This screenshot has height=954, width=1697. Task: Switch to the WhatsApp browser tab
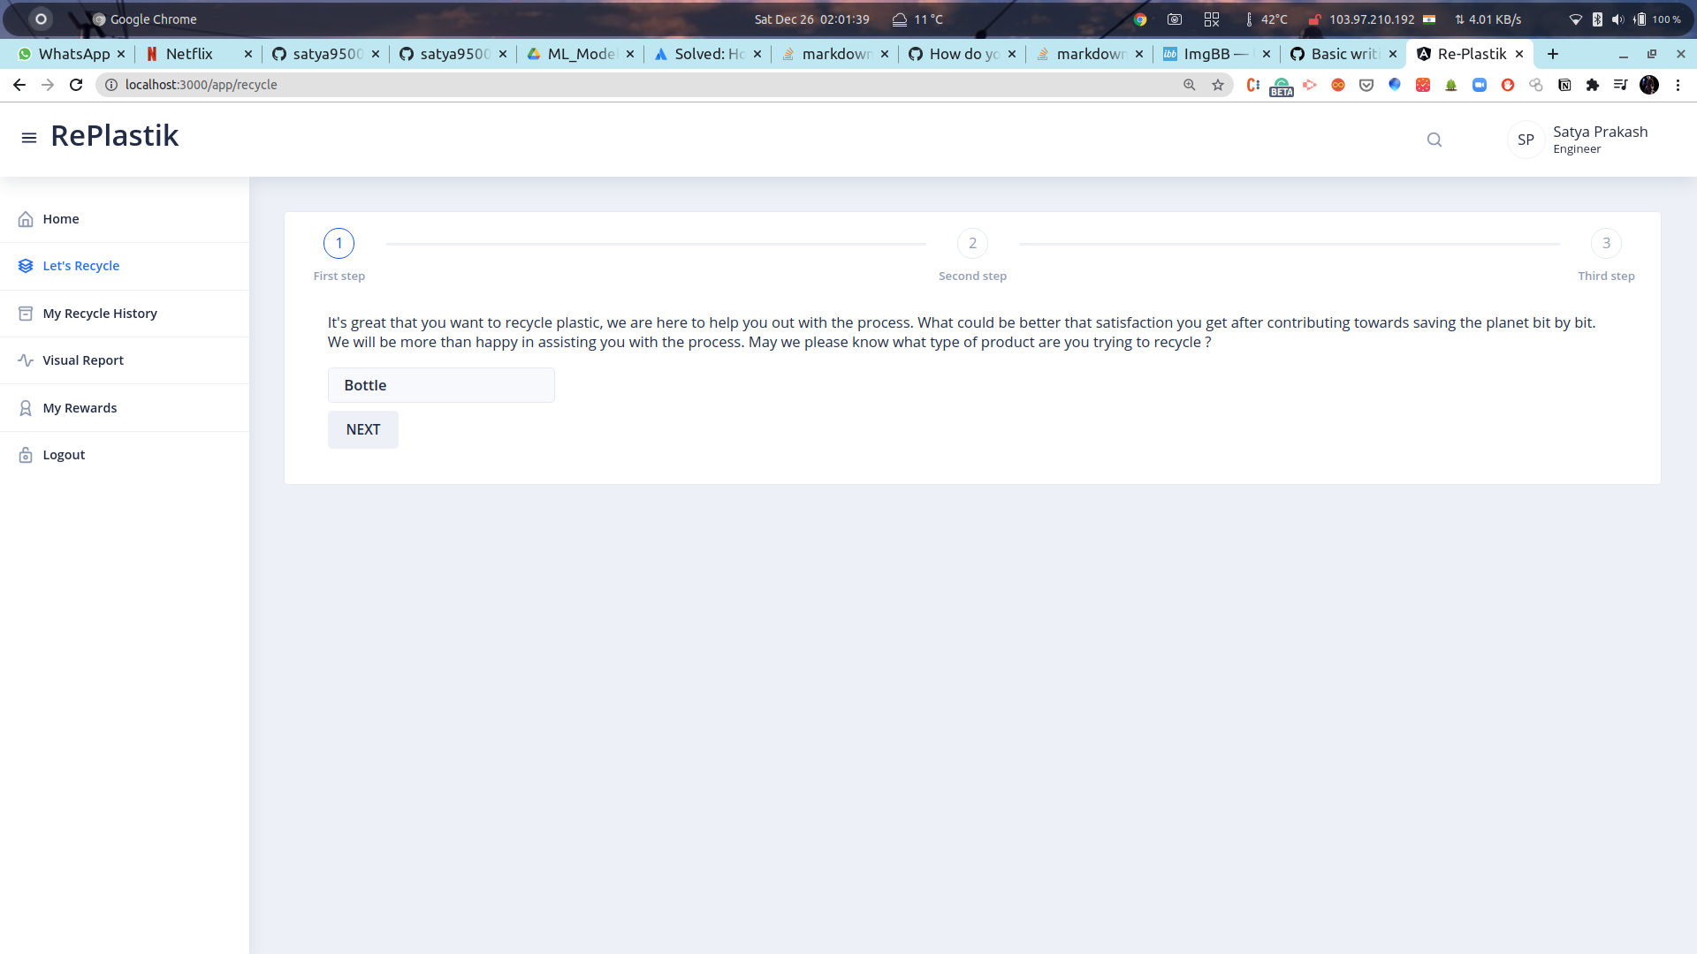click(x=74, y=54)
